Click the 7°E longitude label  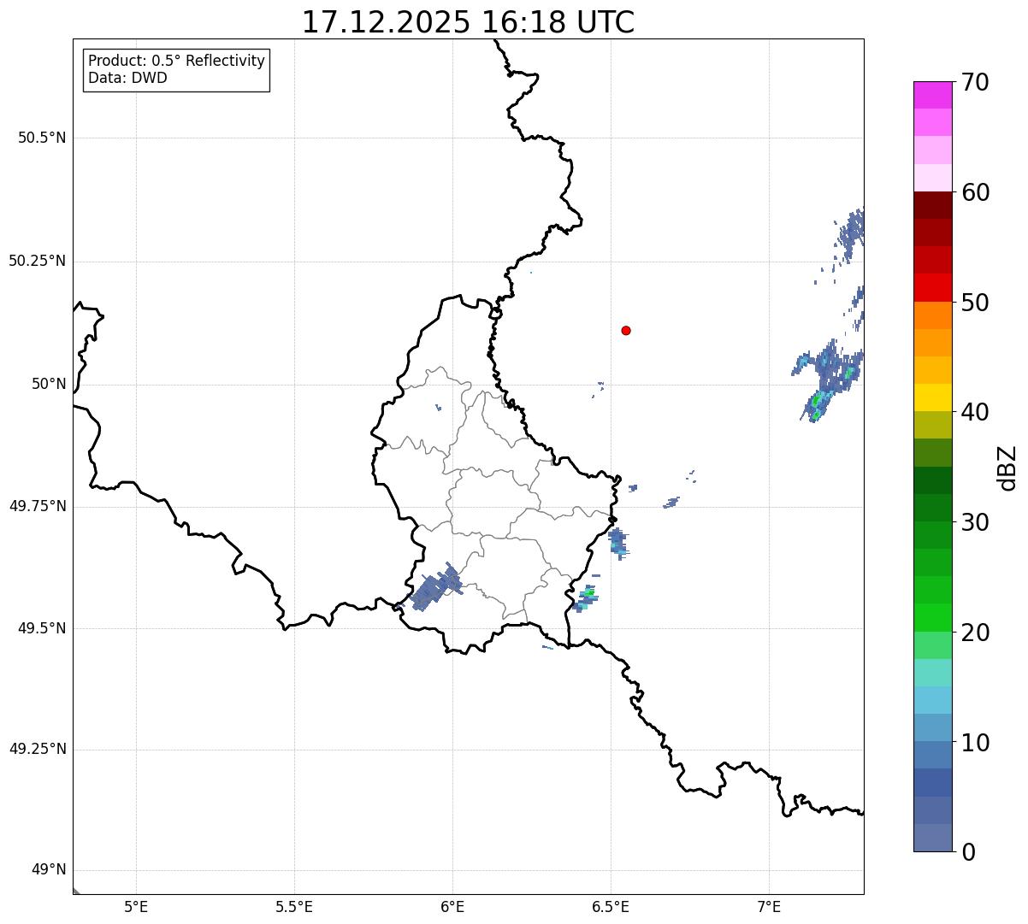coord(769,908)
